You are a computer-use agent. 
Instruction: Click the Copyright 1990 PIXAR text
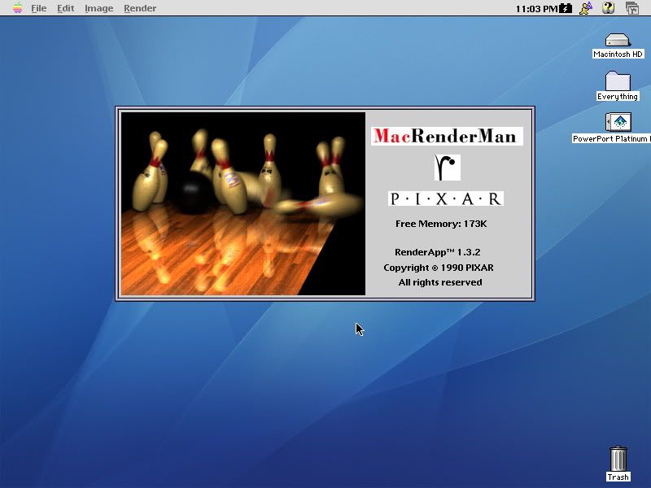tap(439, 268)
